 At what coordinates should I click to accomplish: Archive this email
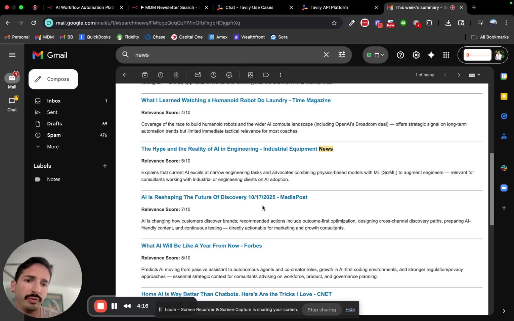(145, 75)
